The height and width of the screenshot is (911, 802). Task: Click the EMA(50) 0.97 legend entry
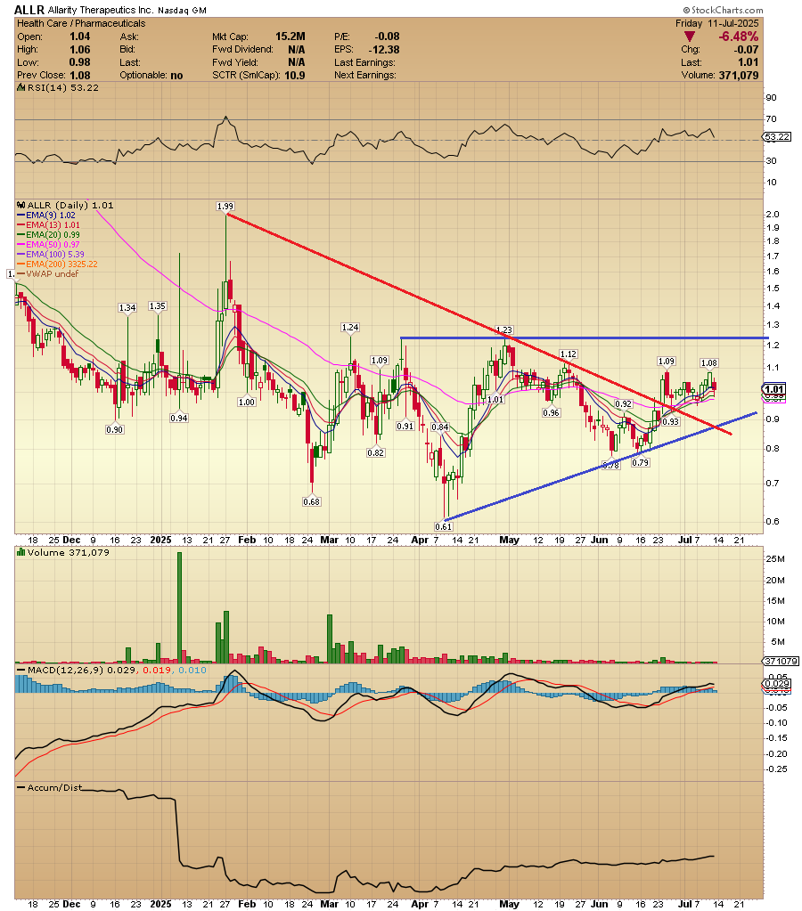click(x=49, y=245)
